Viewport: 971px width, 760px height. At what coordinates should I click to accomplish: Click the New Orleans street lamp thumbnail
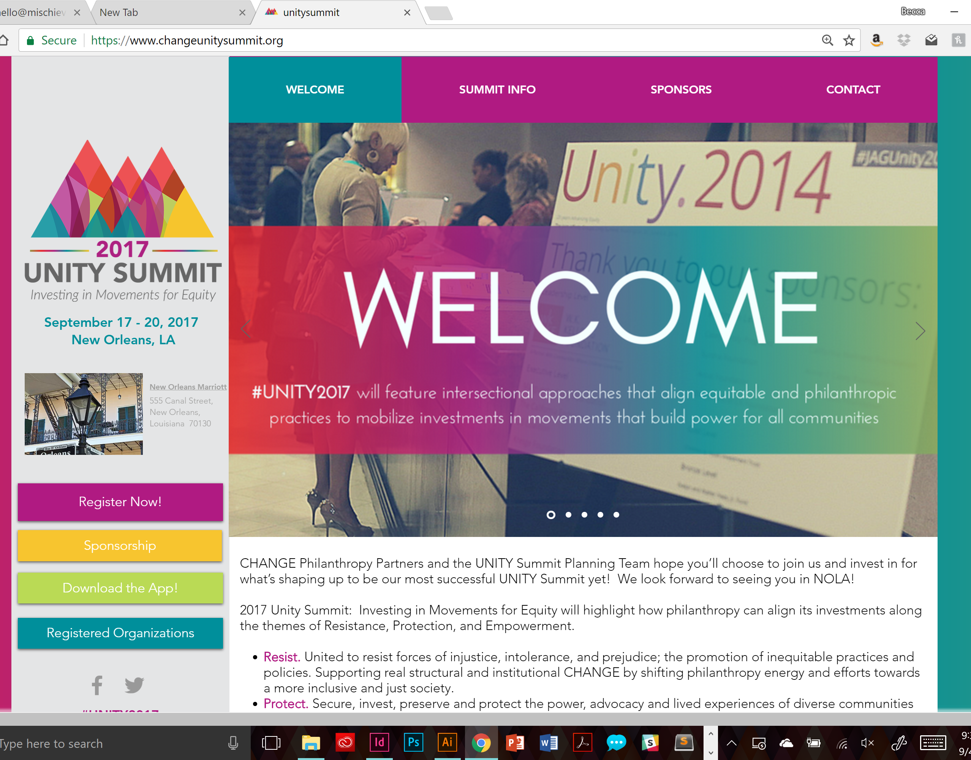click(84, 414)
